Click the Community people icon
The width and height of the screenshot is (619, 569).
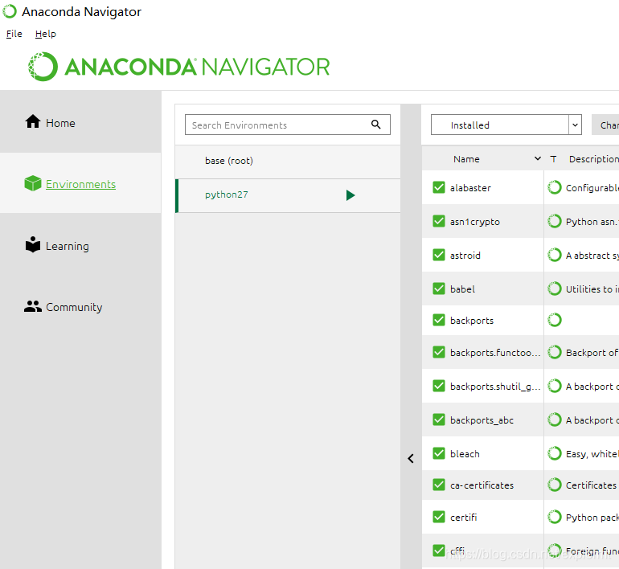pyautogui.click(x=33, y=306)
